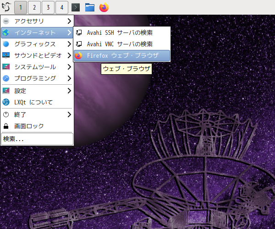
Task: Switch to virtual desktop 1
Action: (21, 7)
